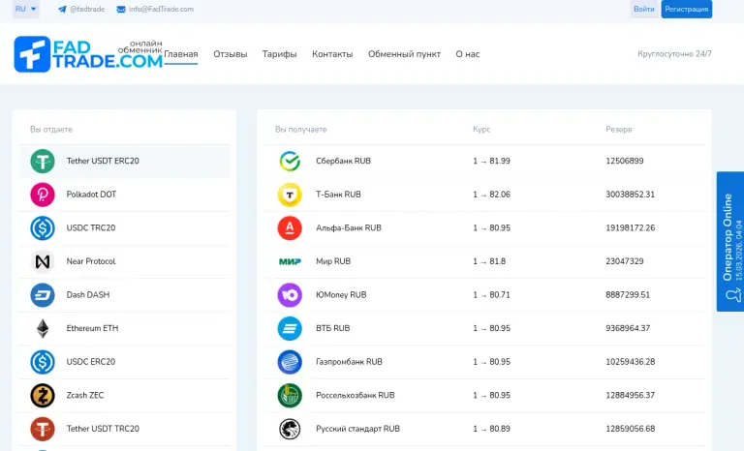The height and width of the screenshot is (451, 744).
Task: Select the Dash DASH icon
Action: [x=43, y=295]
